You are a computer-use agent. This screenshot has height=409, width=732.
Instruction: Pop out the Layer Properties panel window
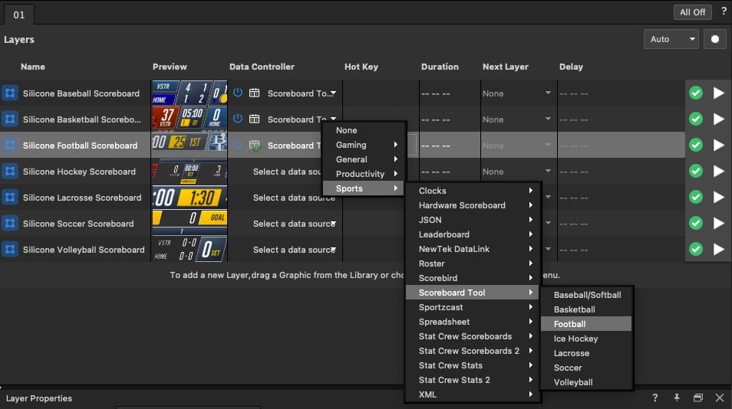(698, 398)
